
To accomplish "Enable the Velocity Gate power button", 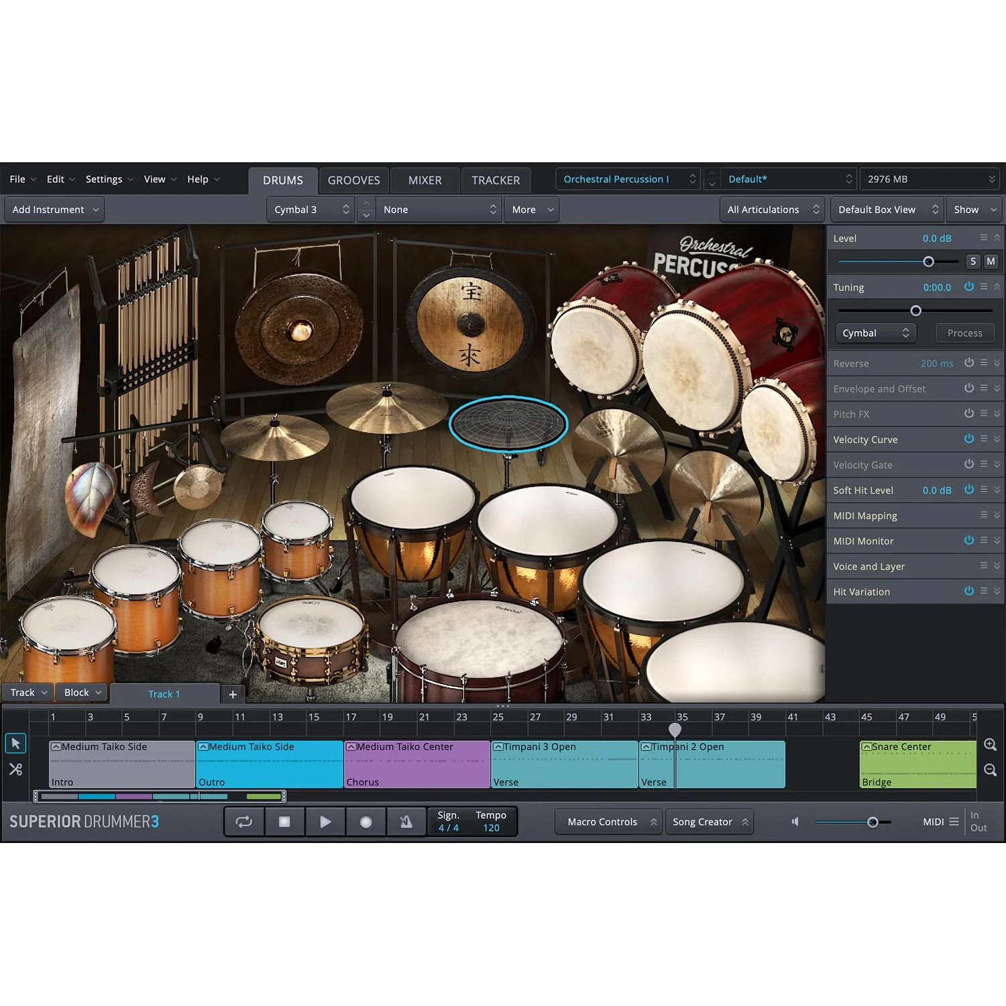I will pos(969,464).
